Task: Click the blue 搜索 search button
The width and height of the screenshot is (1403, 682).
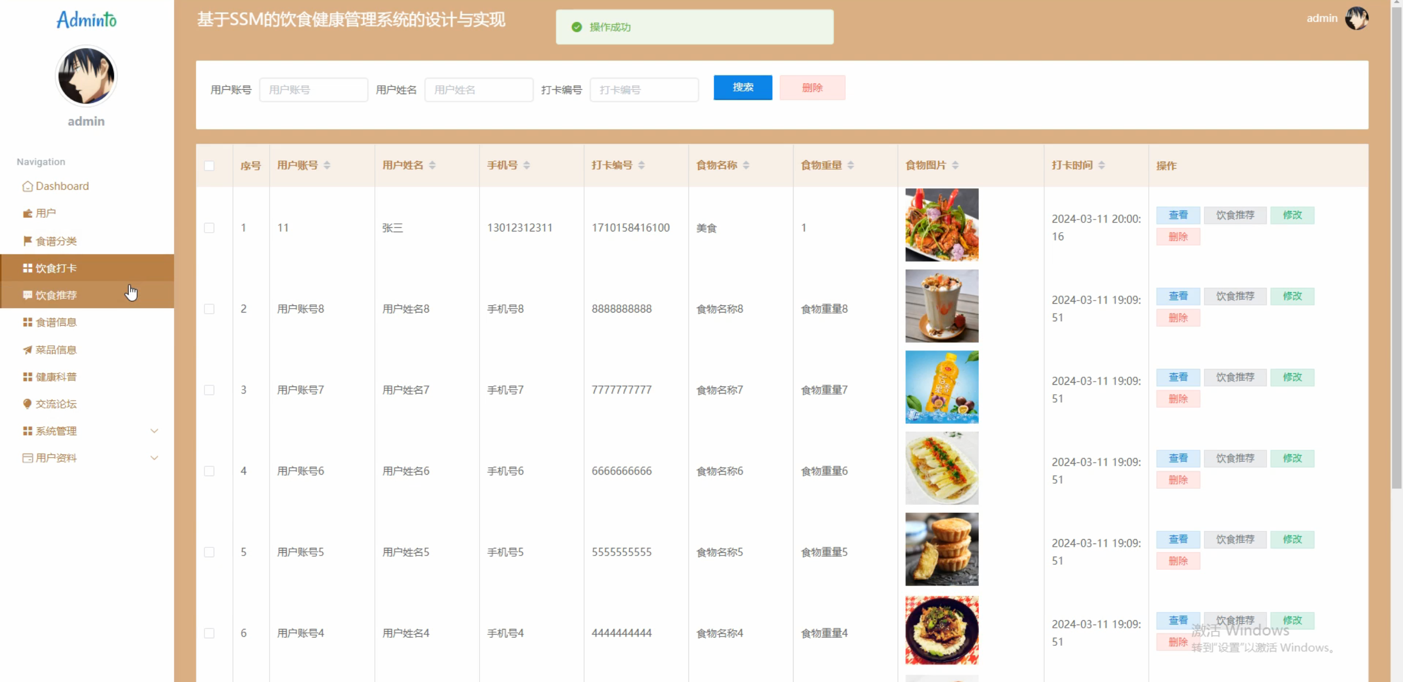Action: 743,88
